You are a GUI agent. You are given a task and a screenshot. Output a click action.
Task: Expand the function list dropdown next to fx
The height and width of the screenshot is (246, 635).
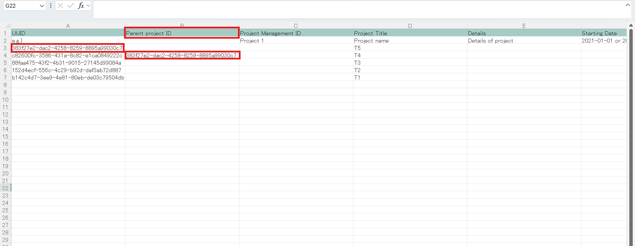click(x=88, y=6)
